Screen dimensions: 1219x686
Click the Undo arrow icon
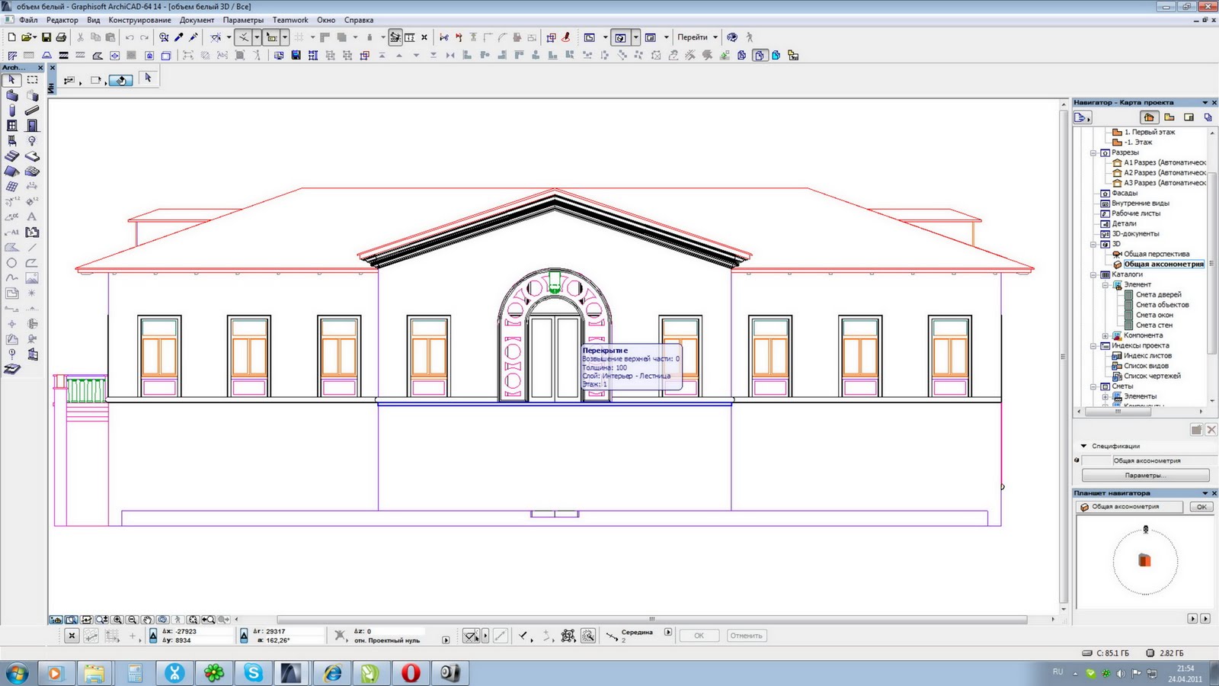click(130, 37)
